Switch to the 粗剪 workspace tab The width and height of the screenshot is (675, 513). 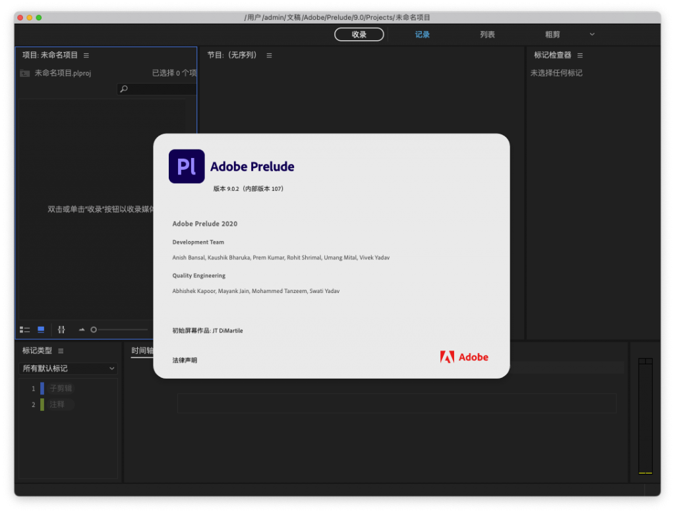552,34
